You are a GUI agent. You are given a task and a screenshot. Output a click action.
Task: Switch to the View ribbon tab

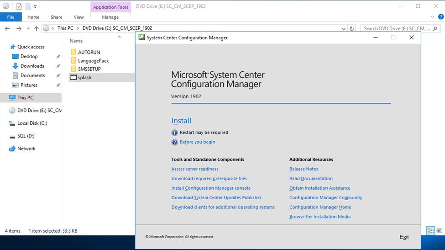click(79, 17)
